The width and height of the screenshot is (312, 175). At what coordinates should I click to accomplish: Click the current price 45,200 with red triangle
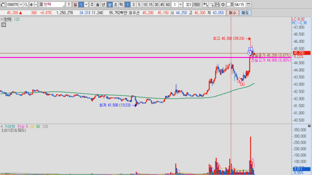point(14,13)
